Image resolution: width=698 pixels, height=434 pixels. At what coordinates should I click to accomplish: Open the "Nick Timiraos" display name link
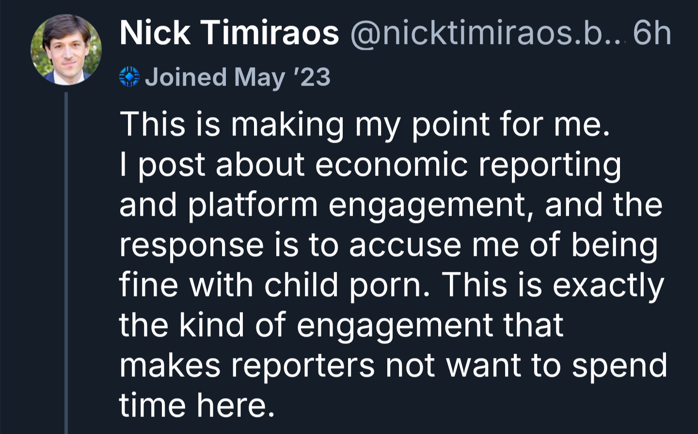229,33
